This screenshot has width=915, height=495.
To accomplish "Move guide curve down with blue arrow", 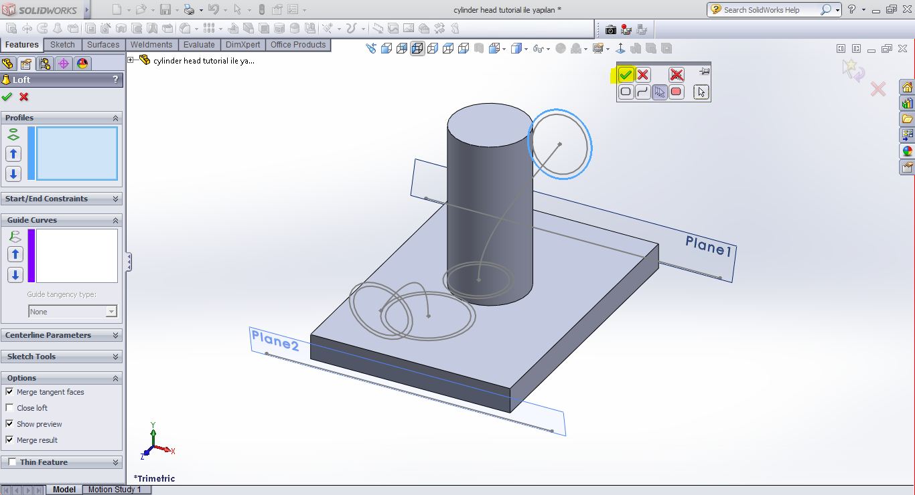I will [x=15, y=275].
